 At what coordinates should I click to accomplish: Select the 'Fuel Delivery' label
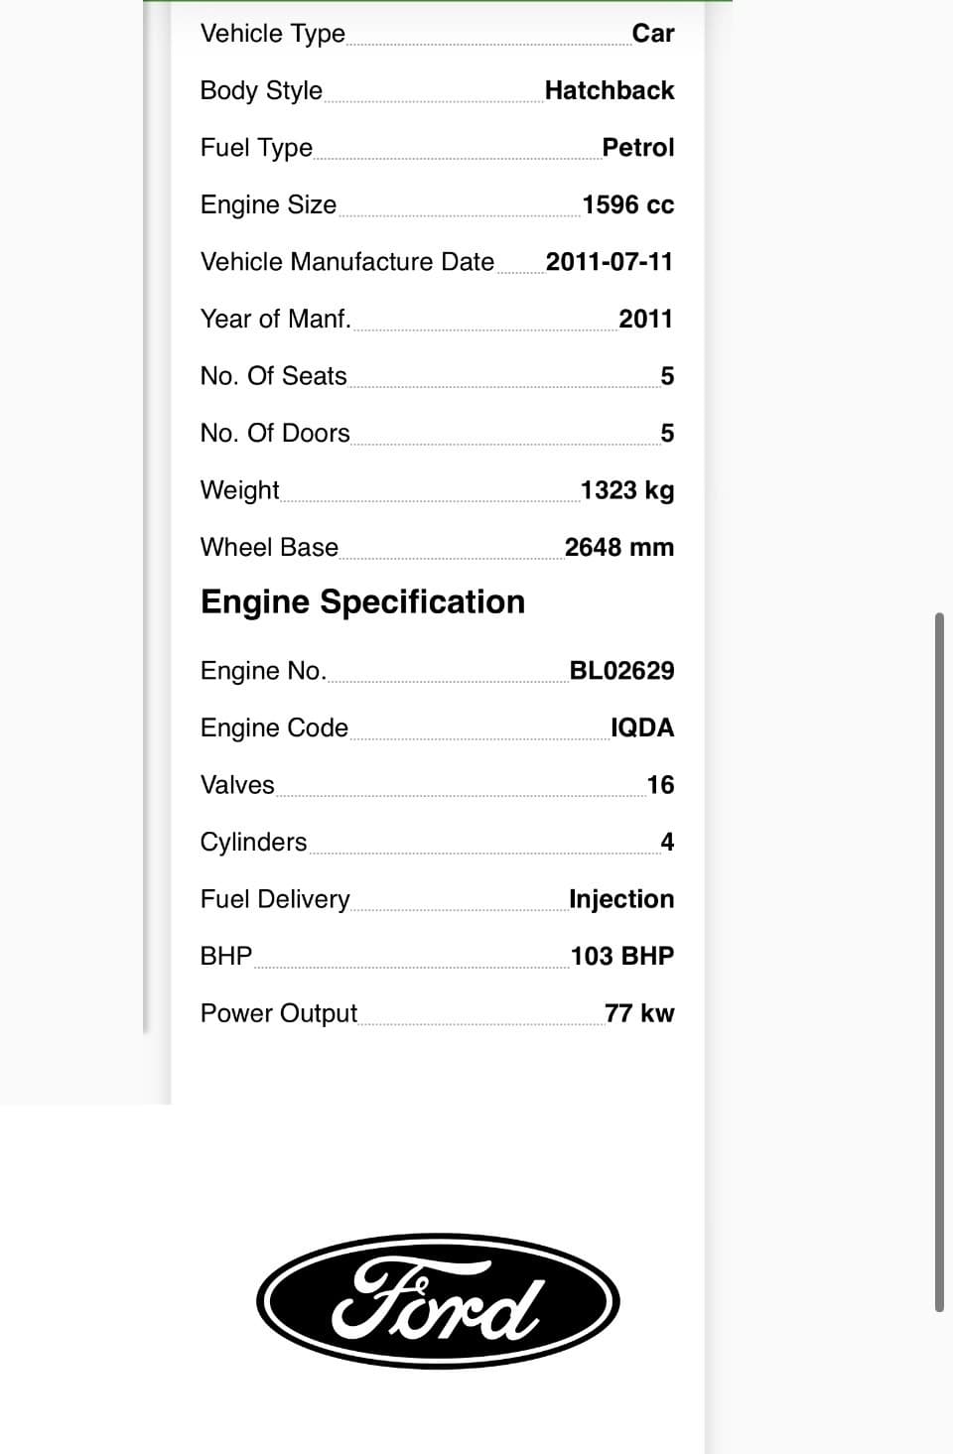point(275,899)
